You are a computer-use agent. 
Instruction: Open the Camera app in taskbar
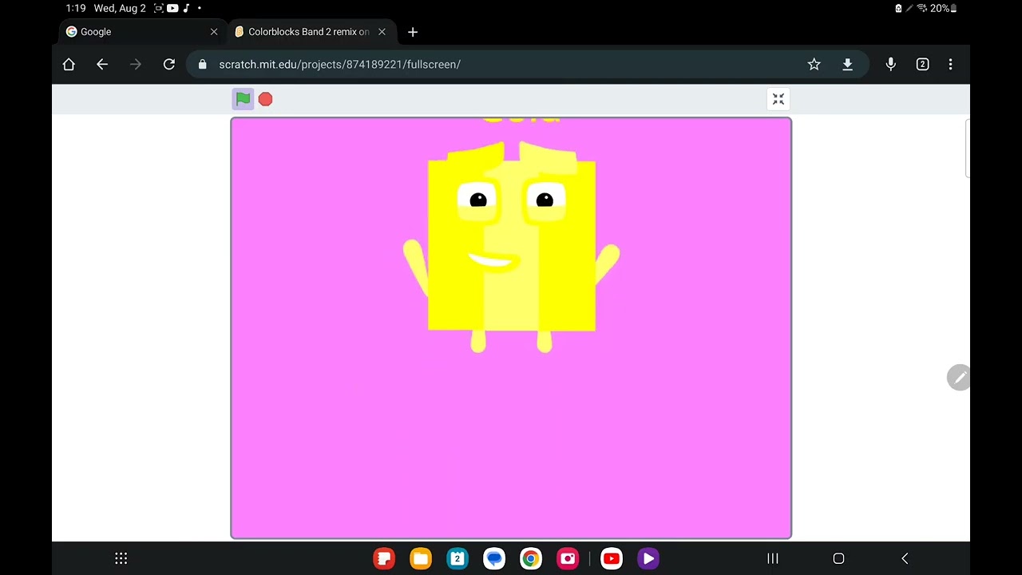coord(568,558)
